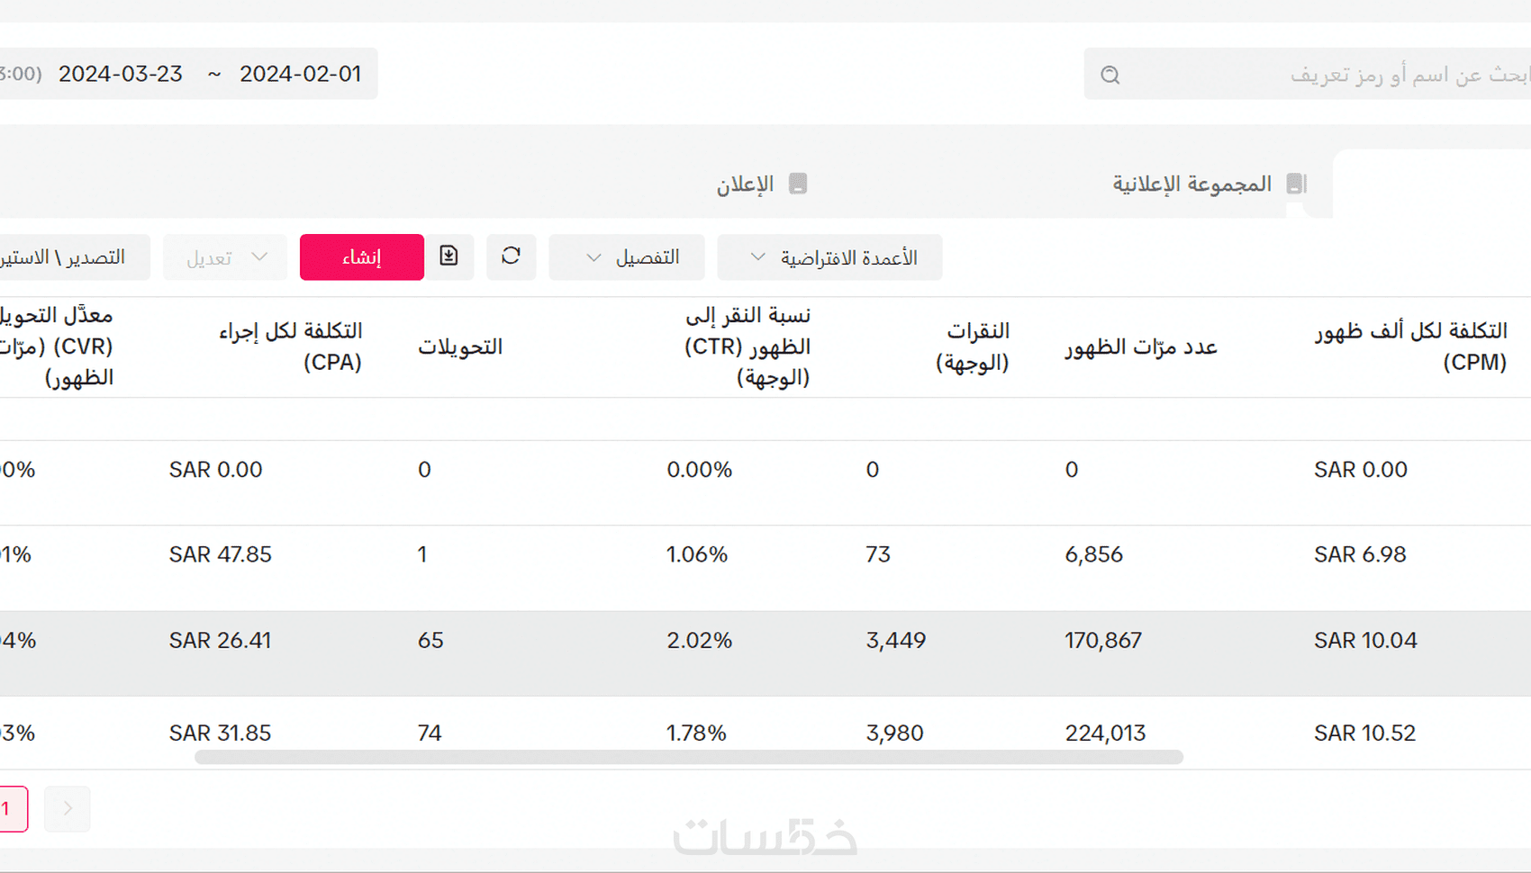The height and width of the screenshot is (873, 1531).
Task: Click the التحويلات column header
Action: 459,347
